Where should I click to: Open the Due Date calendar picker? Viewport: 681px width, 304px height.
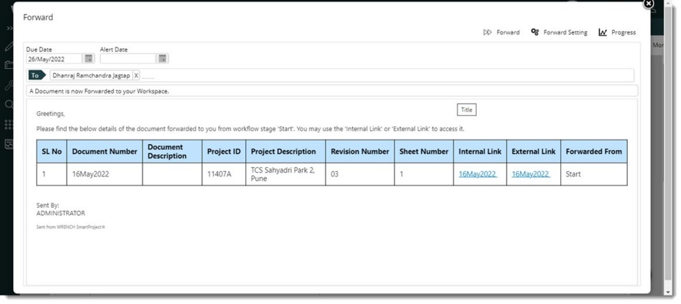pos(88,59)
